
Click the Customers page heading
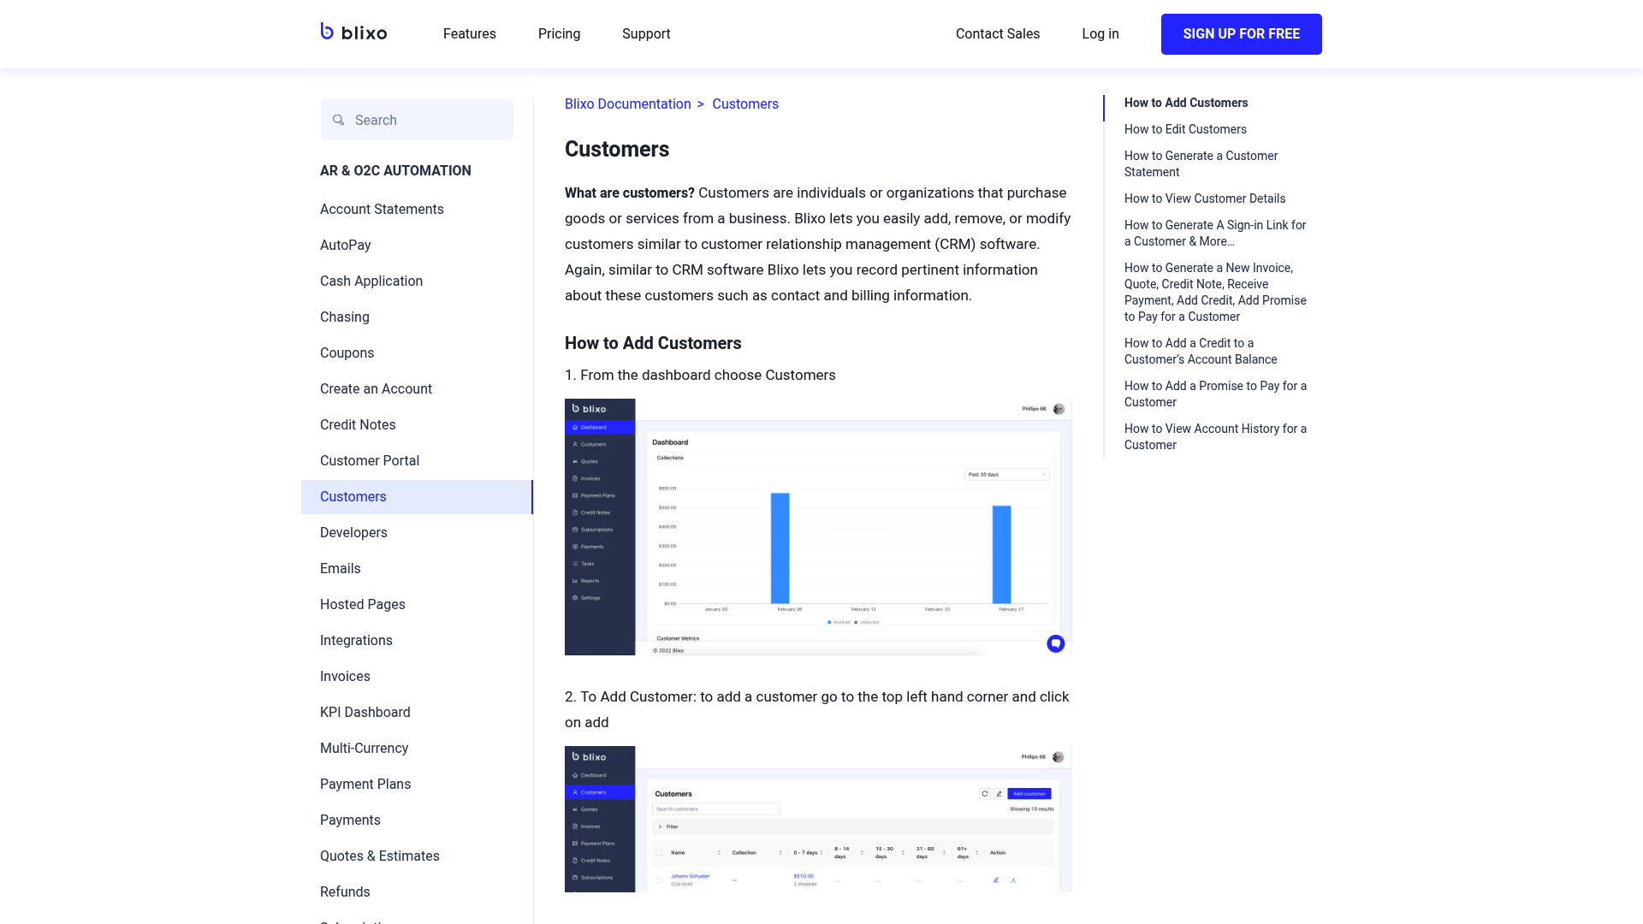tap(617, 150)
